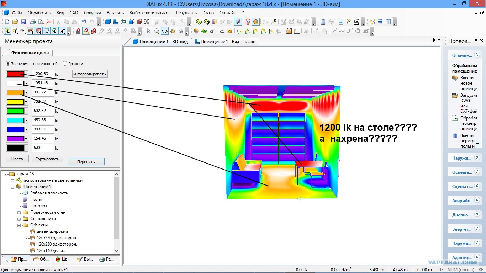Select the Помещение 1 - 3D-вид tab
The width and height of the screenshot is (486, 273).
(160, 42)
